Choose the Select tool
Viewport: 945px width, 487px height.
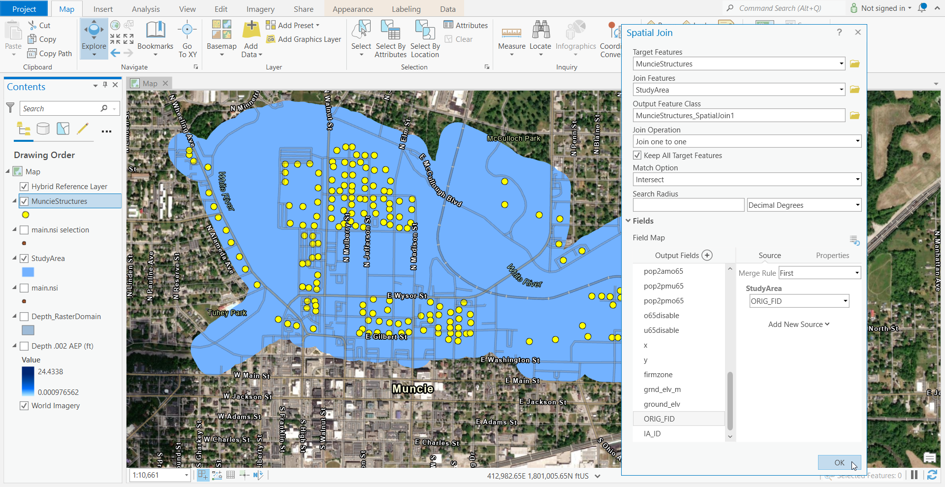(361, 38)
